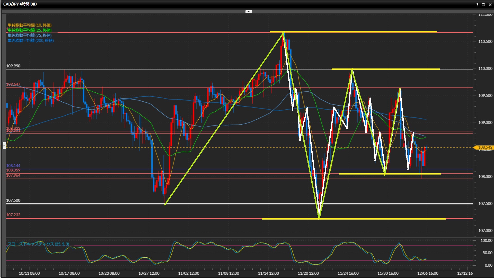Click the 25-period moving average label in green
This screenshot has width=494, height=278.
point(29,30)
